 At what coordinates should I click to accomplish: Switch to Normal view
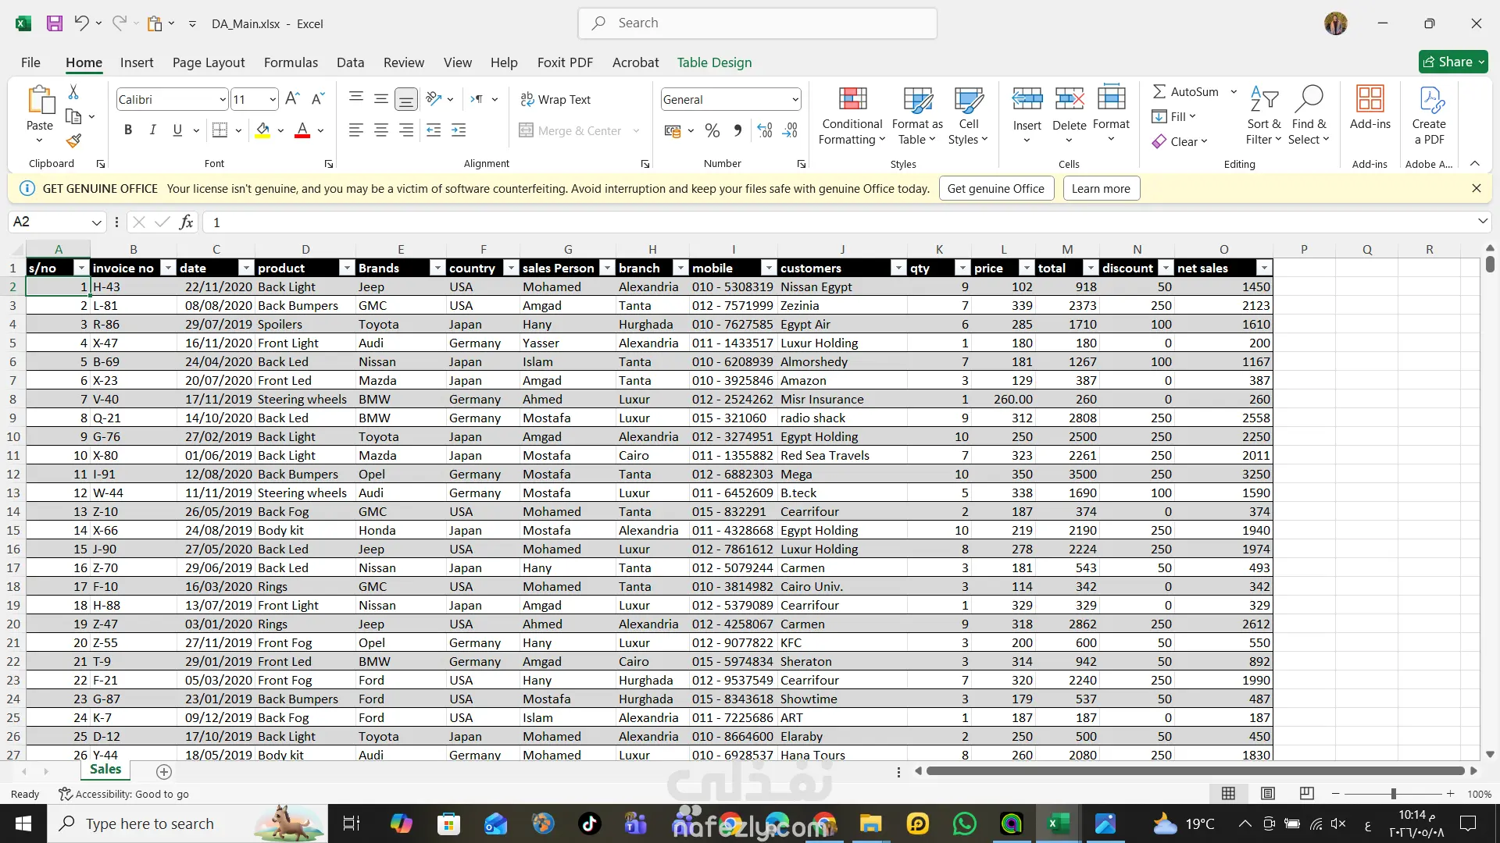[x=1229, y=794]
